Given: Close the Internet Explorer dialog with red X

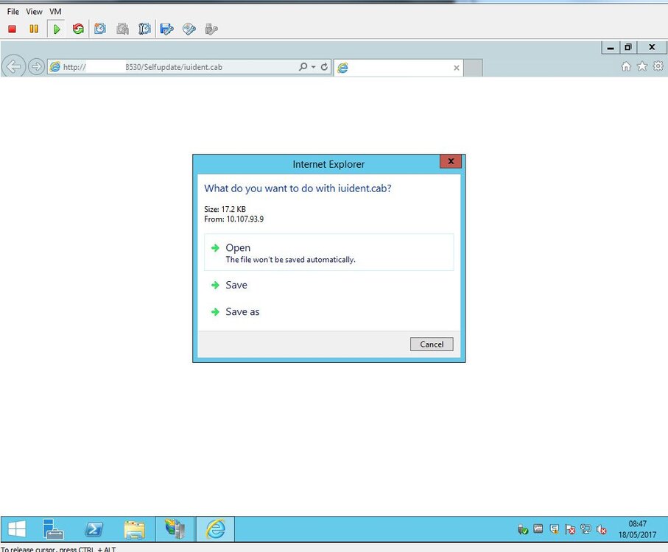Looking at the screenshot, I should [x=451, y=161].
